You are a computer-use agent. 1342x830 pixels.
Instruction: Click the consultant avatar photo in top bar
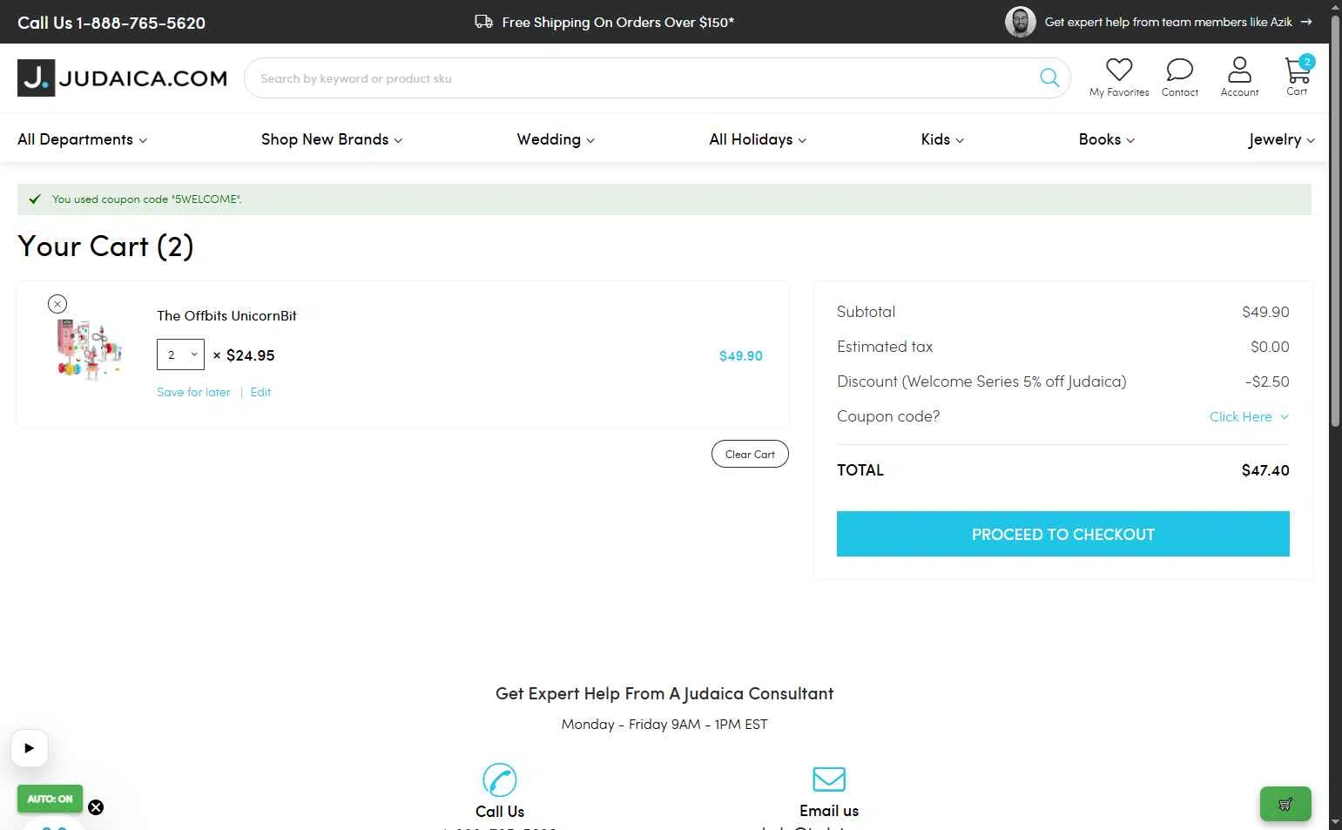[x=1020, y=22]
